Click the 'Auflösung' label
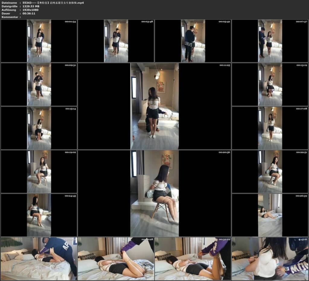This screenshot has width=309, height=281. [9, 10]
